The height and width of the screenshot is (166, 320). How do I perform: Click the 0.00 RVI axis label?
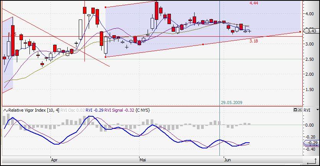(310, 125)
